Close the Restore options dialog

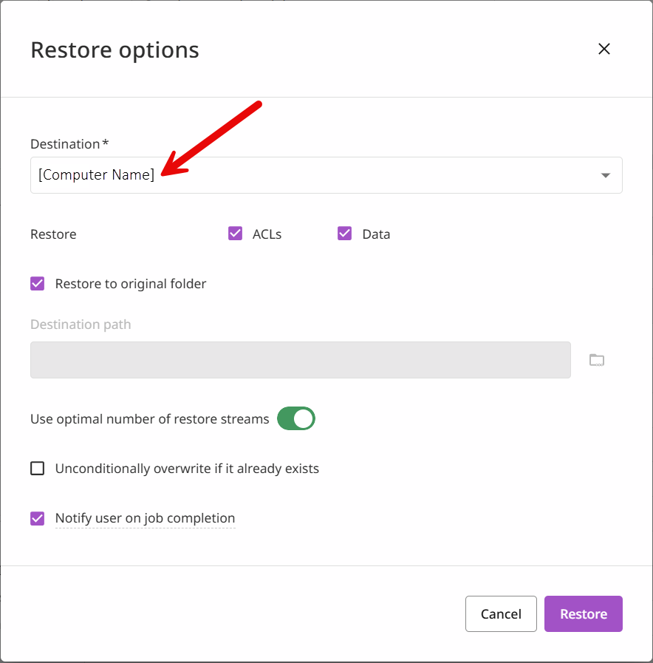pos(604,50)
